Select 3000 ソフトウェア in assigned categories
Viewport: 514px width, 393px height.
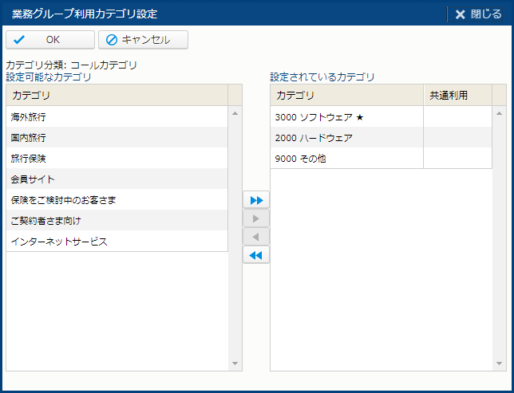[x=346, y=116]
